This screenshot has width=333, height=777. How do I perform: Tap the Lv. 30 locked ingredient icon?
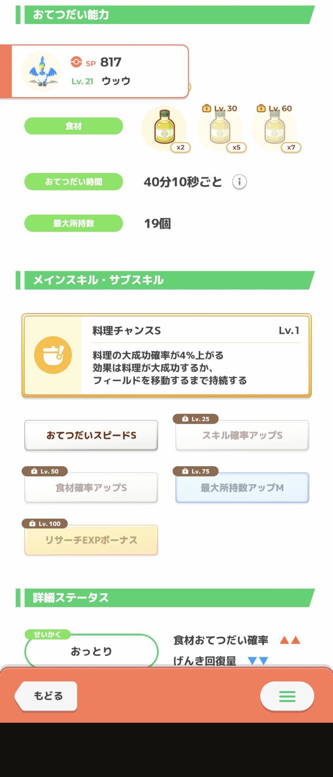pyautogui.click(x=220, y=128)
